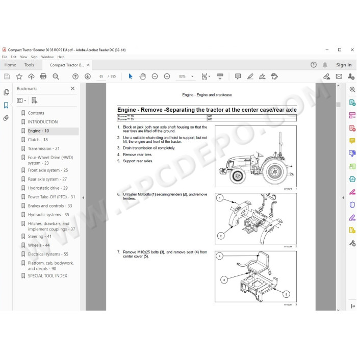Open the right-pane search/enhance tool
The height and width of the screenshot is (357, 357).
(x=352, y=89)
